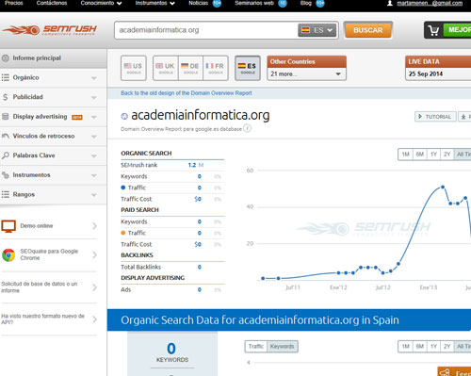Expand the Publicidad sidebar section arrow
This screenshot has width=471, height=376.
tap(94, 97)
